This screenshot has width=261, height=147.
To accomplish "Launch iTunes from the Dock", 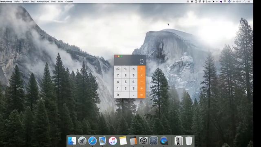I will point(113,141).
